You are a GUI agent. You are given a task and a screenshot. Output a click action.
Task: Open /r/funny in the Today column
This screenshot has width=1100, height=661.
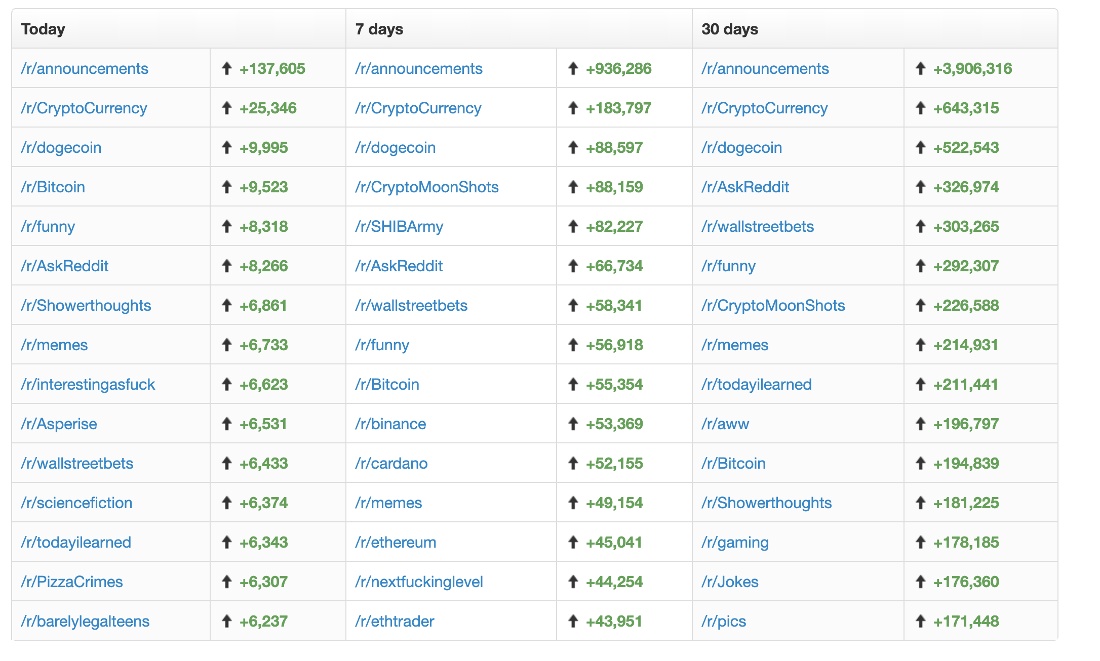(x=48, y=226)
